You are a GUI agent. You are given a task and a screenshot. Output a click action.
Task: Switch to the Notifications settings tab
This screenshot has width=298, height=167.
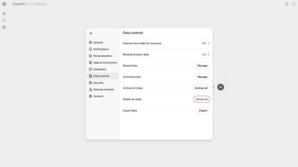(x=101, y=49)
